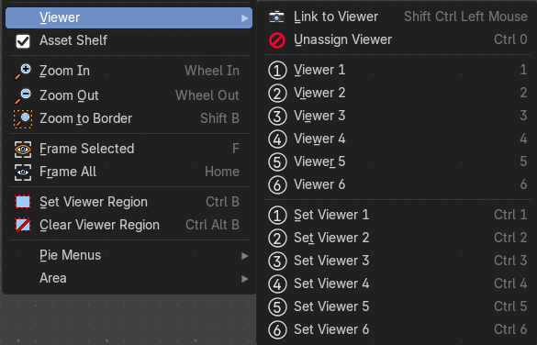The image size is (537, 345).
Task: Switch to Viewer 2 label
Action: click(319, 93)
